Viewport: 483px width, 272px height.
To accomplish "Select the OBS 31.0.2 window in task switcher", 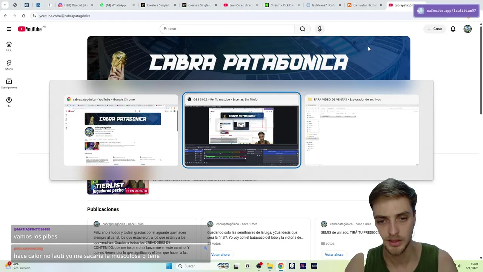I will (241, 130).
